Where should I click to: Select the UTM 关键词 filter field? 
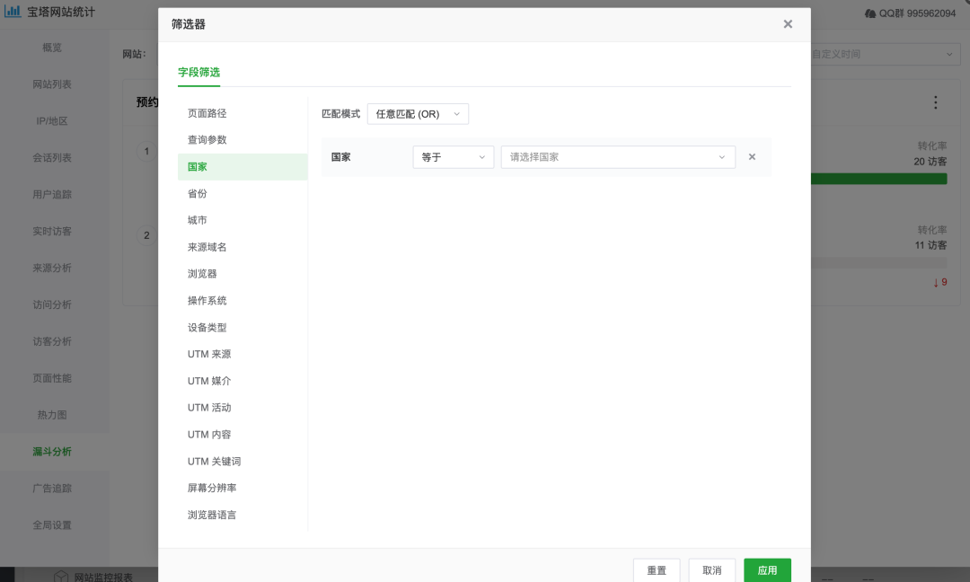[242, 462]
